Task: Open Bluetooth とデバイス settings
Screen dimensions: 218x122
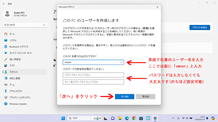Action: click(25, 47)
